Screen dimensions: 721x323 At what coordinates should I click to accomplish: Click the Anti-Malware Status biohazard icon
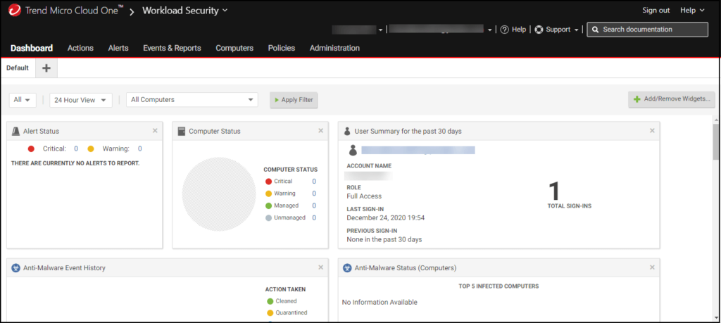[347, 268]
